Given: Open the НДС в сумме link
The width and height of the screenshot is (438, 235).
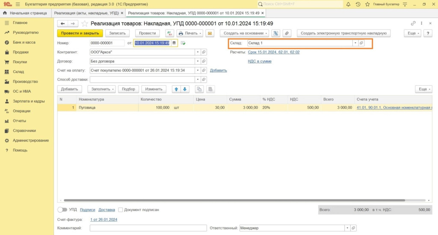Looking at the screenshot, I should pyautogui.click(x=260, y=61).
